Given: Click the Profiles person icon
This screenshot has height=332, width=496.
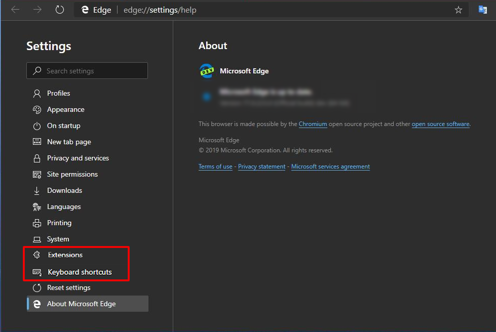Looking at the screenshot, I should pos(37,93).
